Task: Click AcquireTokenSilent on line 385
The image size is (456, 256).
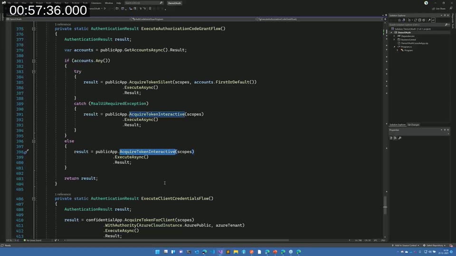Action: click(x=151, y=82)
